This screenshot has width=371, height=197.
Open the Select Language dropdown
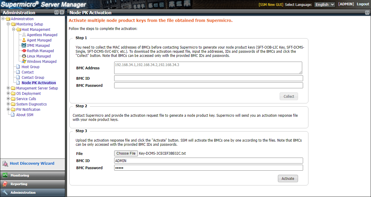coord(325,4)
